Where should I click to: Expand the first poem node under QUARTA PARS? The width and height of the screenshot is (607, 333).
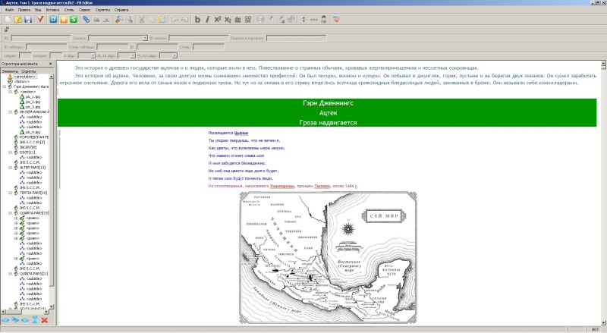click(x=16, y=218)
